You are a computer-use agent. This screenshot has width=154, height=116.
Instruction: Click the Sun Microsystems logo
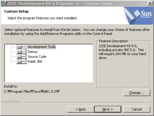tap(143, 14)
